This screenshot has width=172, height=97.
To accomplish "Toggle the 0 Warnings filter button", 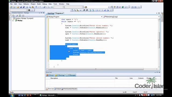I will (x=60, y=75).
